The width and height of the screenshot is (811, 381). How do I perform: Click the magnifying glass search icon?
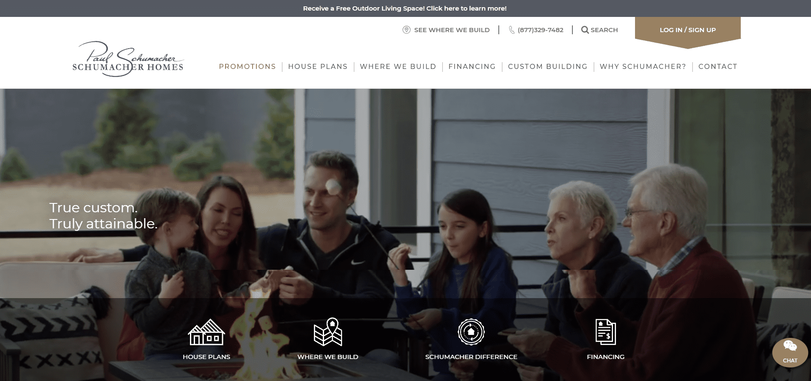coord(585,30)
